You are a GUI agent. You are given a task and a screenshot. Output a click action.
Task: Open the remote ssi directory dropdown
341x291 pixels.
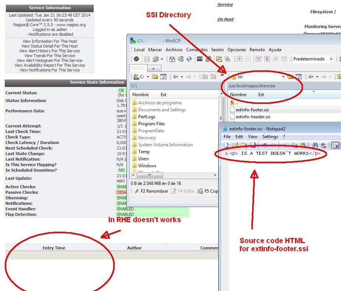pos(283,77)
